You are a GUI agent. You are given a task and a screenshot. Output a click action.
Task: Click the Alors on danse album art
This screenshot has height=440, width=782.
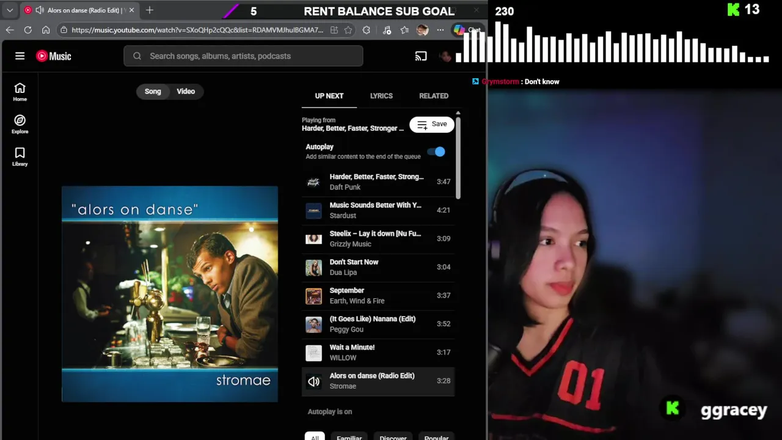(170, 294)
